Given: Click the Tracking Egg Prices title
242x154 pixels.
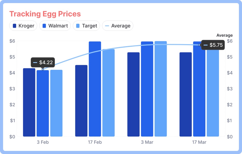Looking at the screenshot, I should tap(45, 14).
